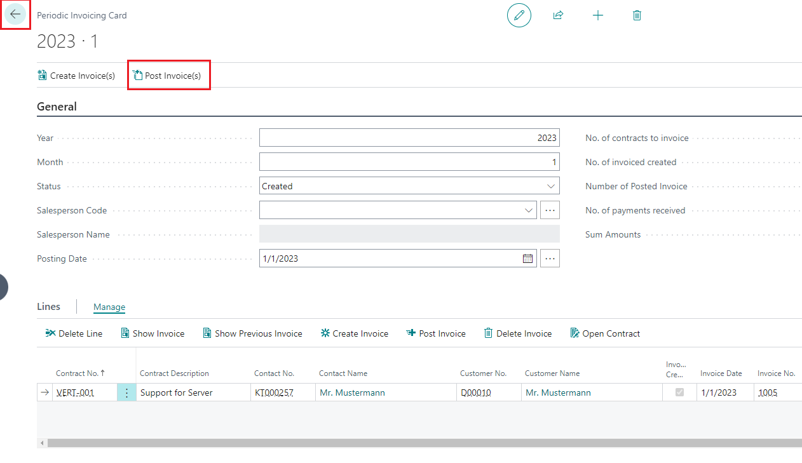Click the row arrow selector for VERT-001

click(44, 393)
